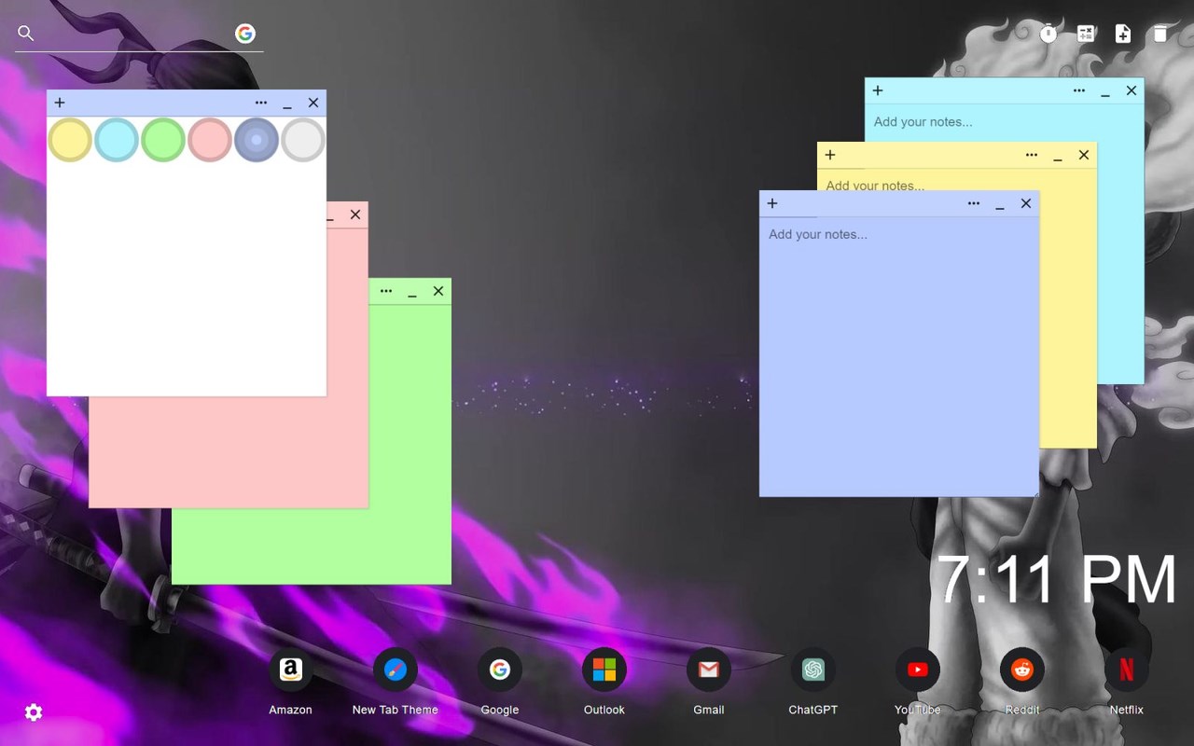Pick the green color swatch
Viewport: 1194px width, 746px height.
pos(163,140)
